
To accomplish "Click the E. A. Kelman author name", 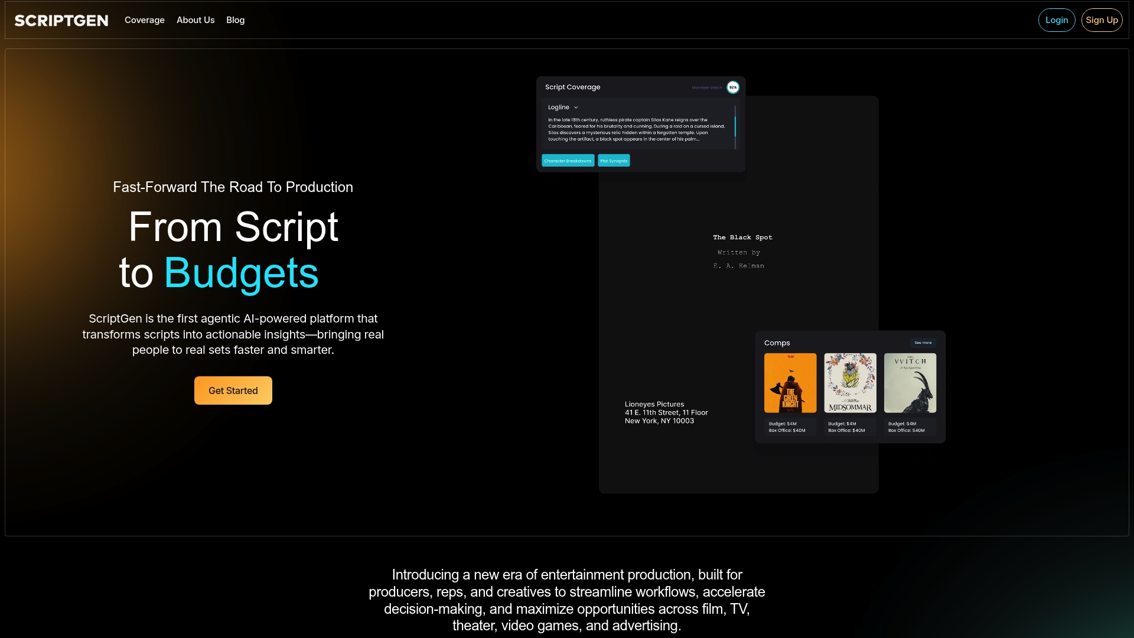I will (739, 266).
